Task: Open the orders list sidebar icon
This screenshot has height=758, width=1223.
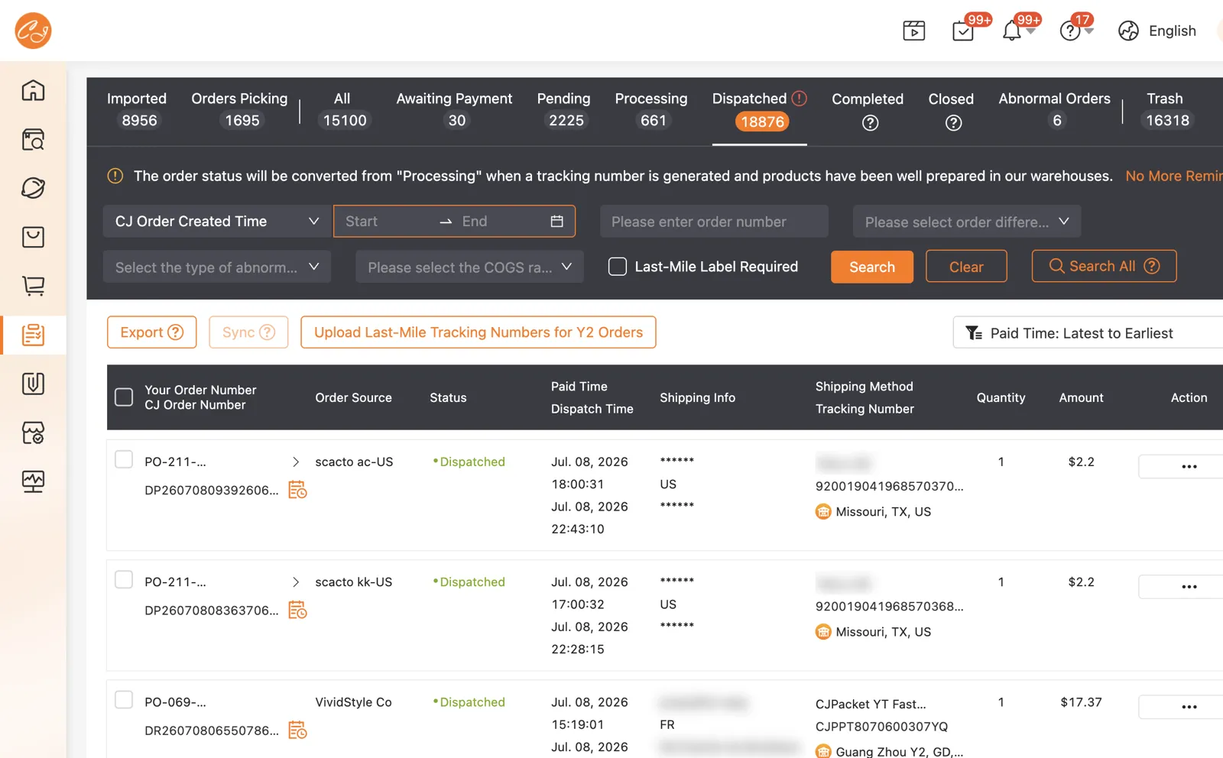Action: [33, 335]
